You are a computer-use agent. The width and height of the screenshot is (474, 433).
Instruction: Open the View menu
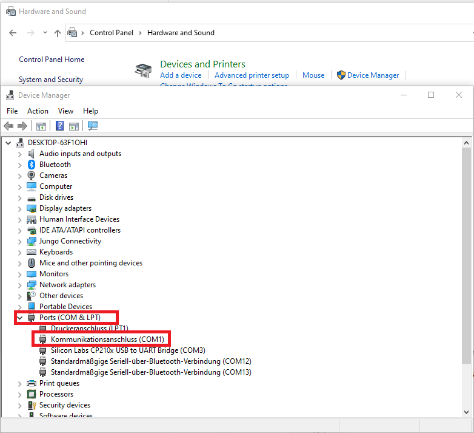pos(65,111)
